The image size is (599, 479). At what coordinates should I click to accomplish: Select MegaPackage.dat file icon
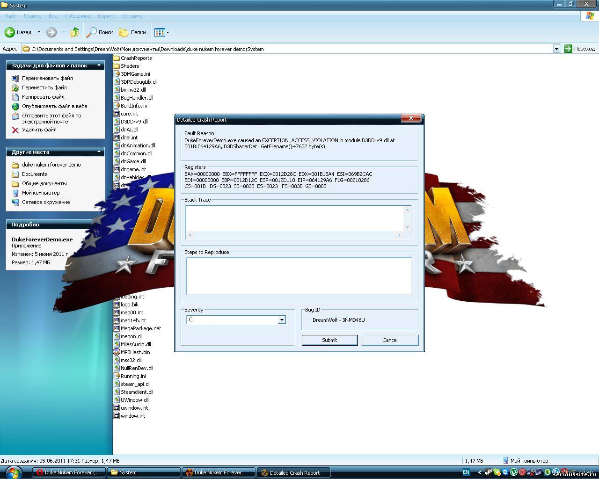coord(117,328)
